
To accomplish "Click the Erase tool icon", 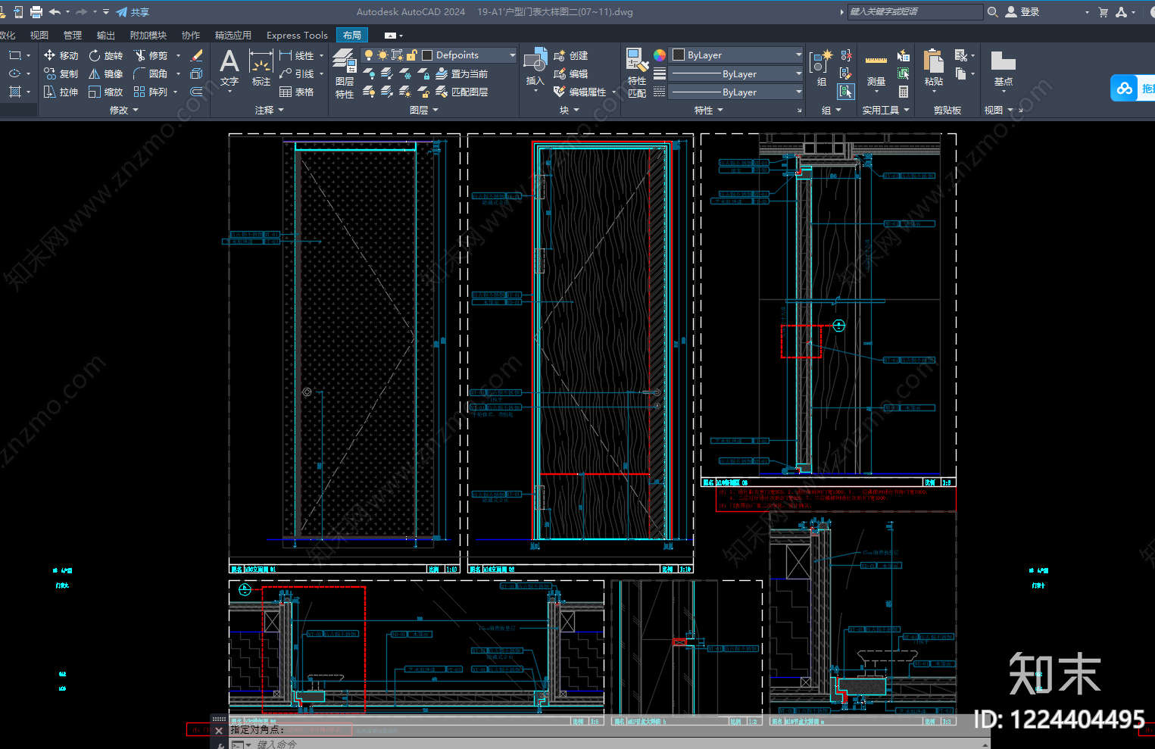I will tap(196, 55).
